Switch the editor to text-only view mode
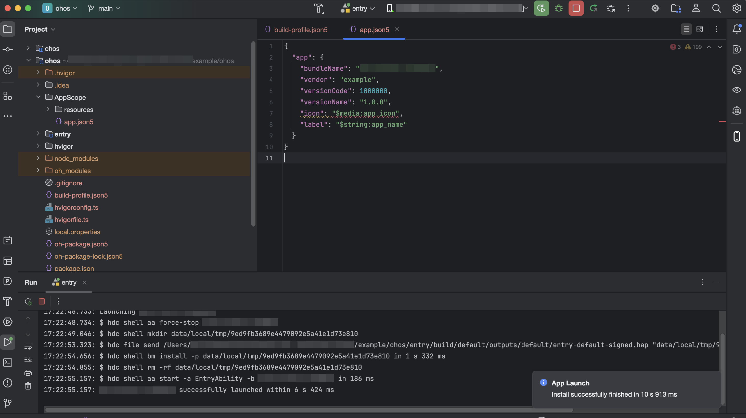746x418 pixels. 686,29
